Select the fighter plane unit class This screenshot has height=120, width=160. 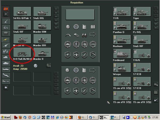pos(6,69)
